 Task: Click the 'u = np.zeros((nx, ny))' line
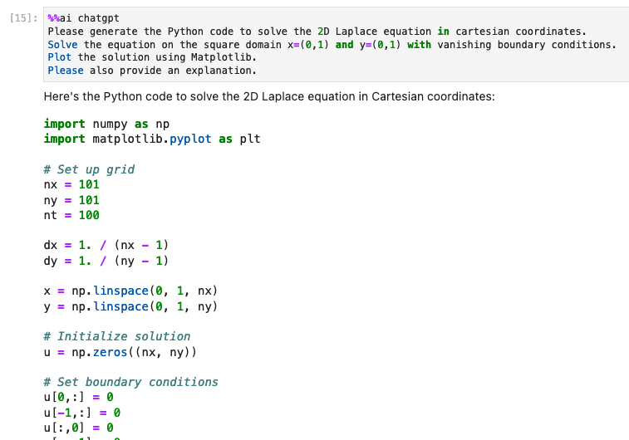point(120,352)
